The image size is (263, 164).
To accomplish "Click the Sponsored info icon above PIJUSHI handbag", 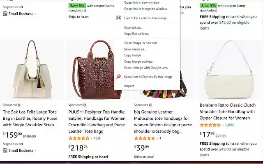I will (85, 105).
